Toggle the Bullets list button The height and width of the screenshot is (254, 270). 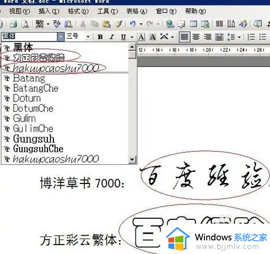[x=263, y=37]
